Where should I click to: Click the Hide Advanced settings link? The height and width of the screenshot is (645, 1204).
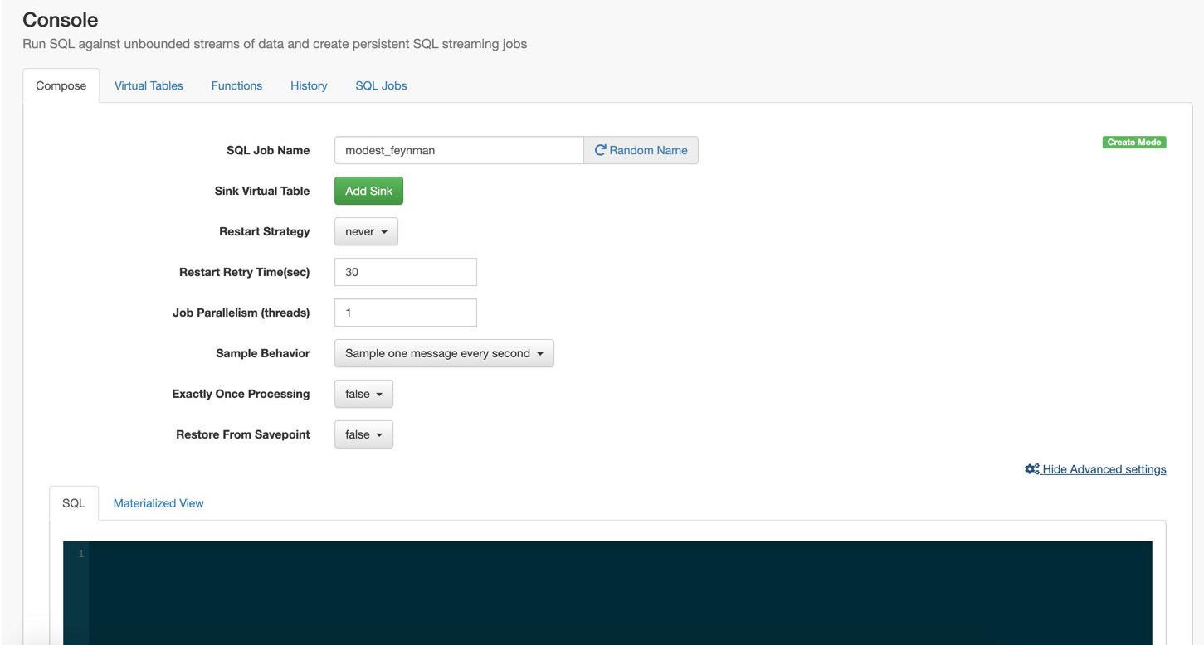pyautogui.click(x=1095, y=469)
